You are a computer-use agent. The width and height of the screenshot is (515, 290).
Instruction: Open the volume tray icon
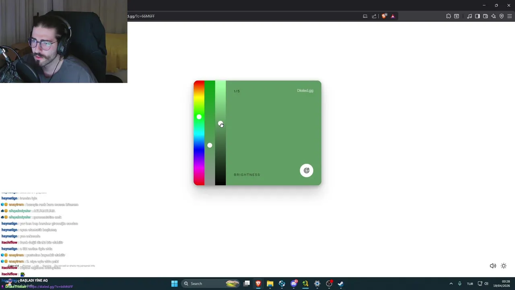click(x=486, y=284)
